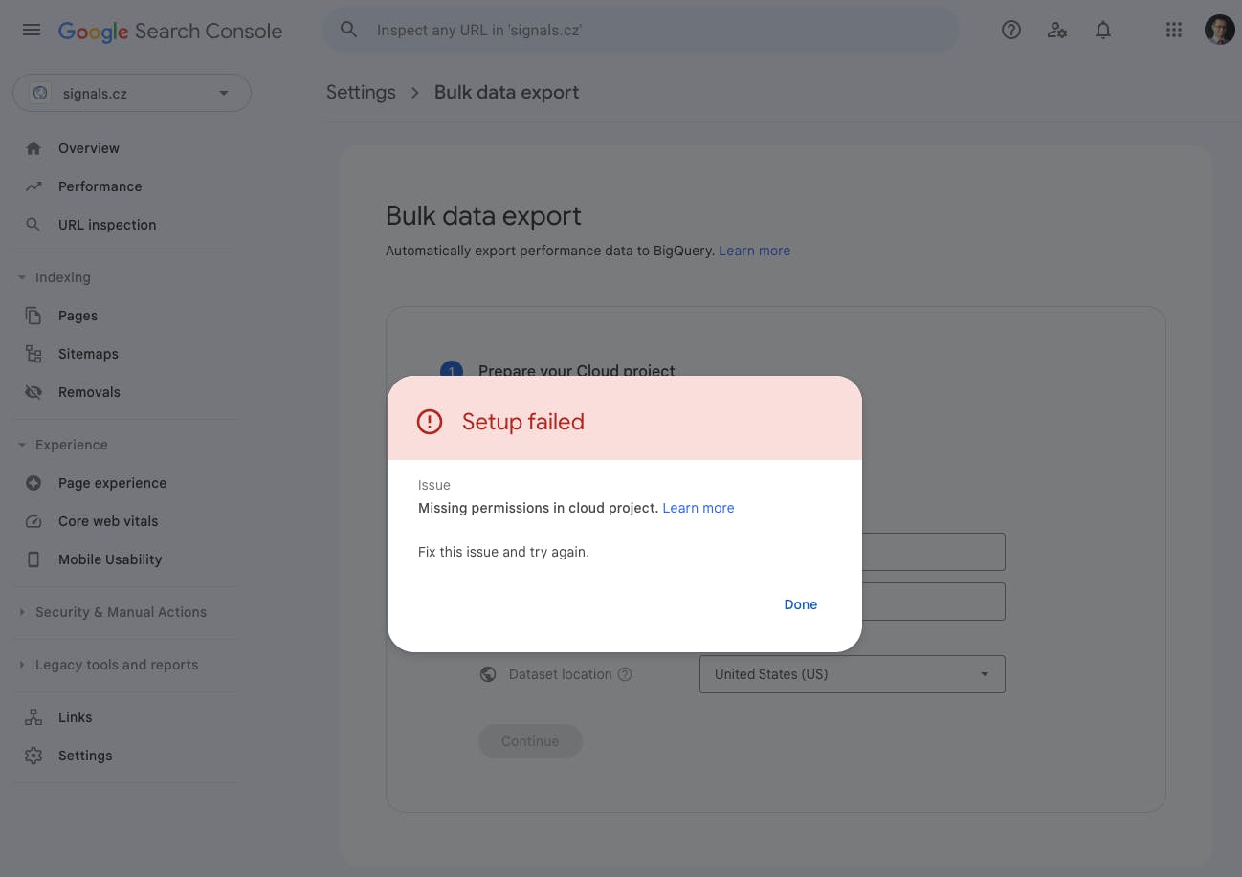
Task: Open the Performance report
Action: [x=100, y=186]
